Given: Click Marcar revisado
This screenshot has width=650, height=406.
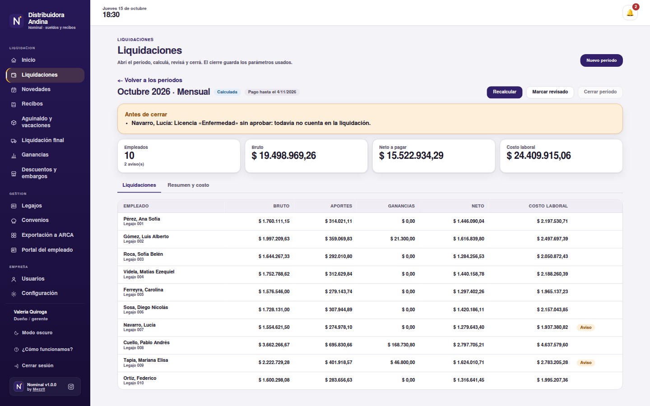Looking at the screenshot, I should (x=550, y=92).
